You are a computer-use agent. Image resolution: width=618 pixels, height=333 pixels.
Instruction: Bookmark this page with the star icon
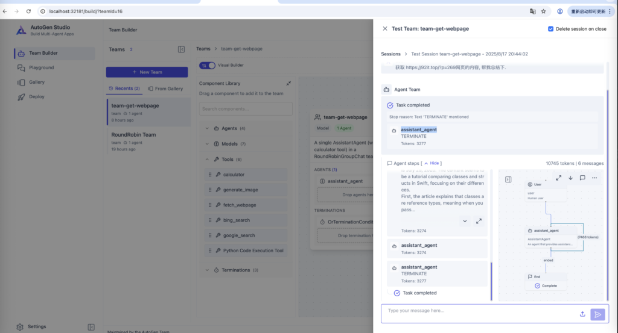coord(544,11)
